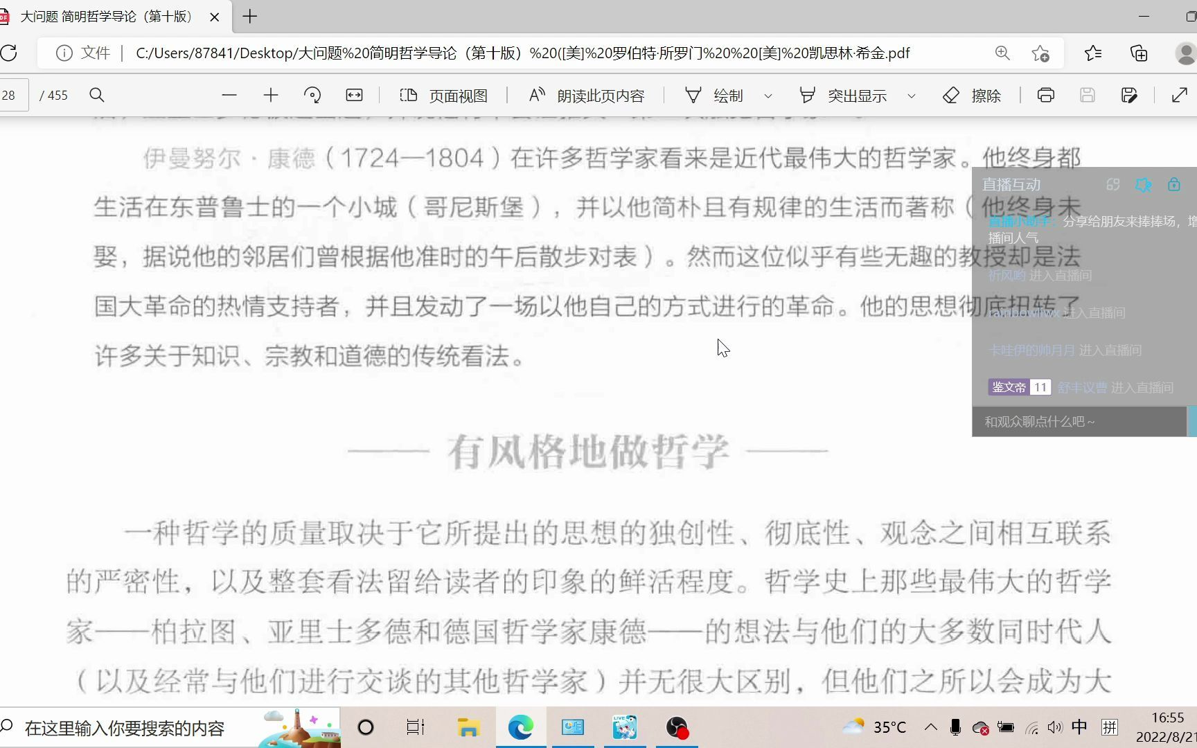
Task: Click the 有风格地做哲学 section heading
Action: point(587,452)
